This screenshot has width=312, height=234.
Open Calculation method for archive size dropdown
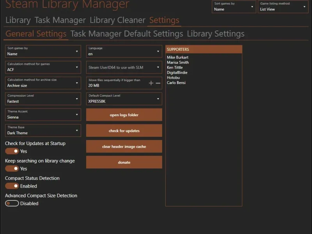pyautogui.click(x=43, y=83)
